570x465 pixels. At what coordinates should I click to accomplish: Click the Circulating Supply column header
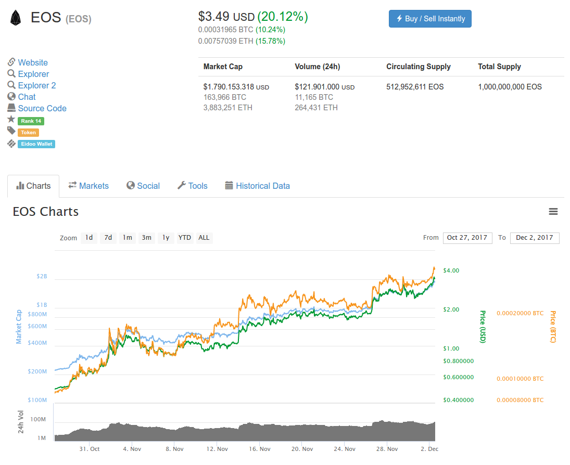(419, 67)
